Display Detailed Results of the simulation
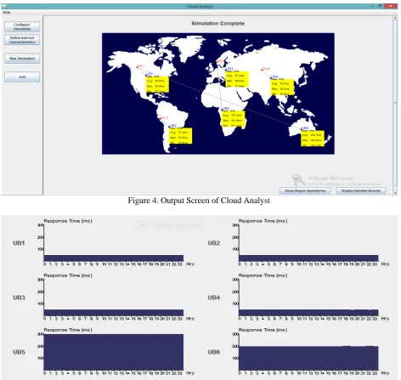The image size is (401, 380). [x=361, y=190]
